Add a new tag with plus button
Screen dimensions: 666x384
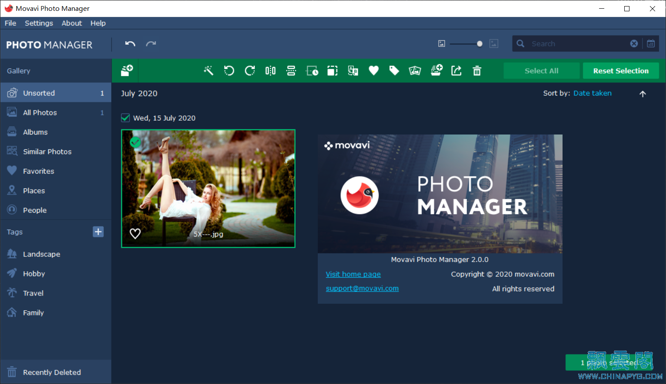click(98, 232)
